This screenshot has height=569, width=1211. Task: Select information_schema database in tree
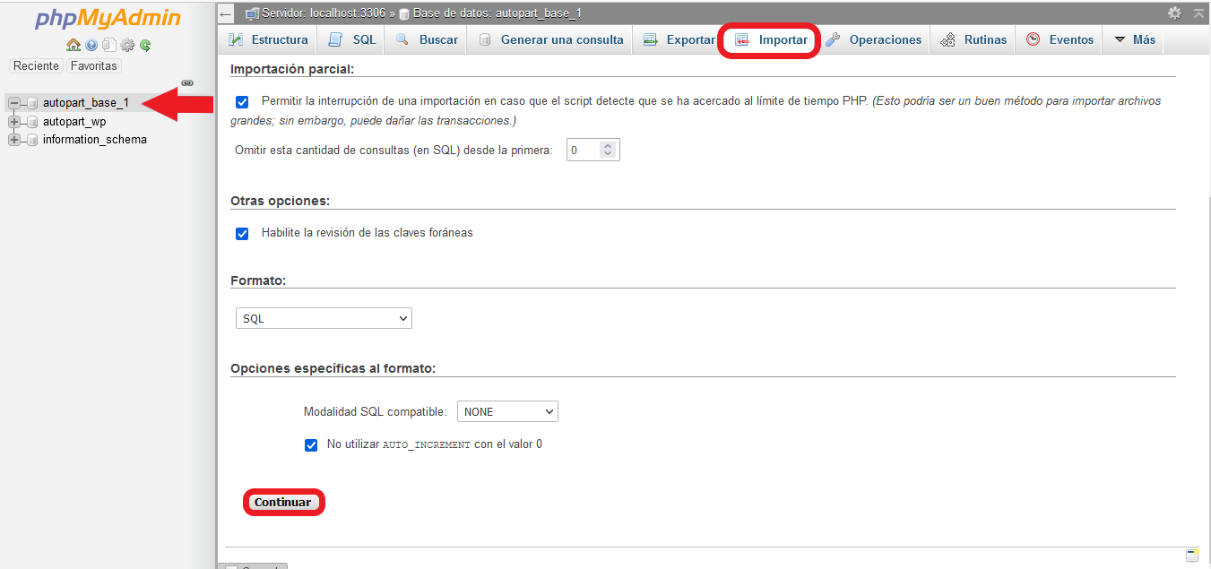coord(94,140)
